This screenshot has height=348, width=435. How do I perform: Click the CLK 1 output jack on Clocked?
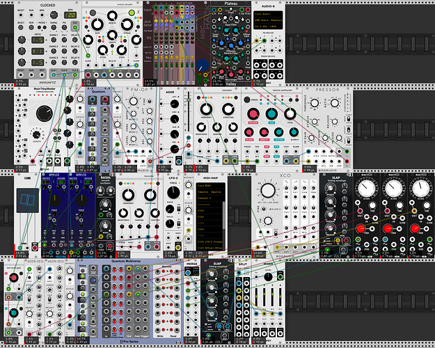tap(54, 75)
